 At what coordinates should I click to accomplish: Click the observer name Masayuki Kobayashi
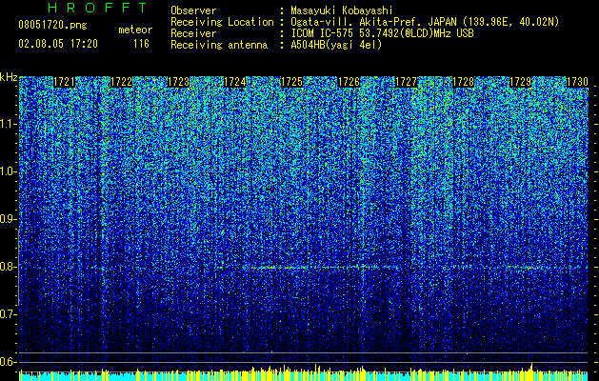pyautogui.click(x=342, y=10)
